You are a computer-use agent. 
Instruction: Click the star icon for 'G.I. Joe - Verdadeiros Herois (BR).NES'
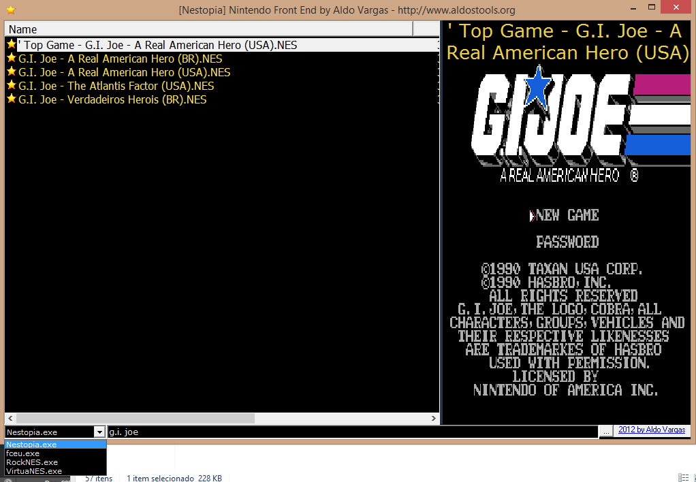point(10,99)
